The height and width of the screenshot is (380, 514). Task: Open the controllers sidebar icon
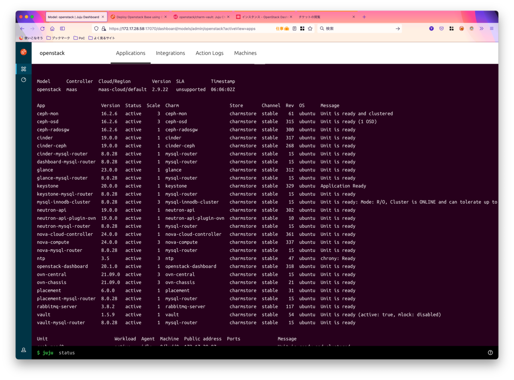pos(24,80)
